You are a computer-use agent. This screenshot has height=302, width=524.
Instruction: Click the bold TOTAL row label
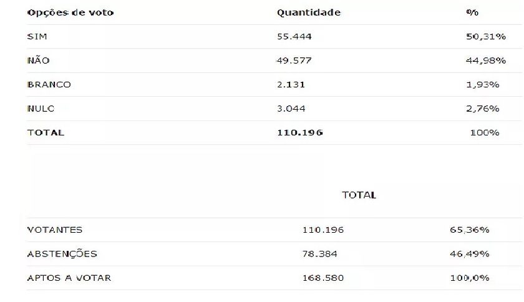click(x=46, y=133)
